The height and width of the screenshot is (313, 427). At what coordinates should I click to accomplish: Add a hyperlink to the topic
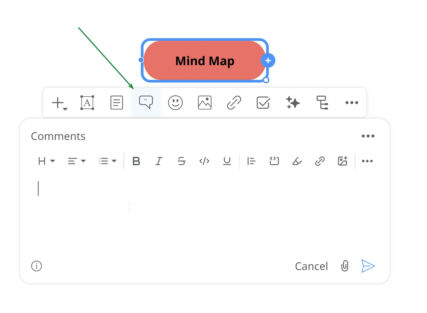point(234,103)
